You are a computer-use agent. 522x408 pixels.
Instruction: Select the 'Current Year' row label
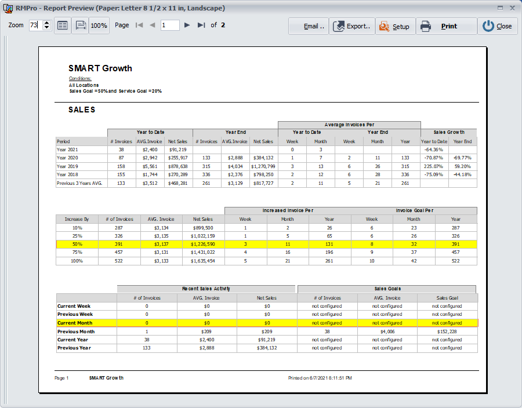(72, 340)
